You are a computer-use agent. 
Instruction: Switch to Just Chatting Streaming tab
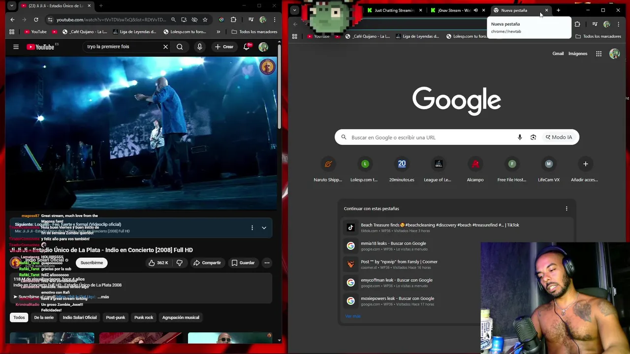click(395, 10)
